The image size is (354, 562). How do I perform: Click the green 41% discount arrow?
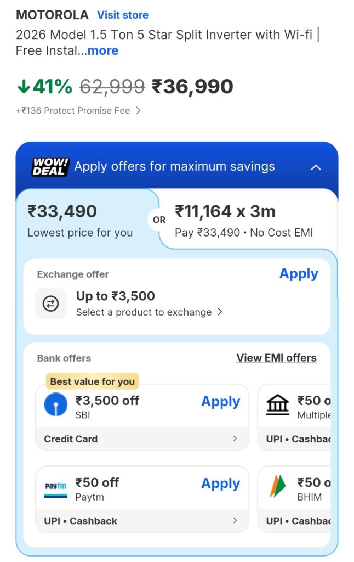(x=24, y=86)
